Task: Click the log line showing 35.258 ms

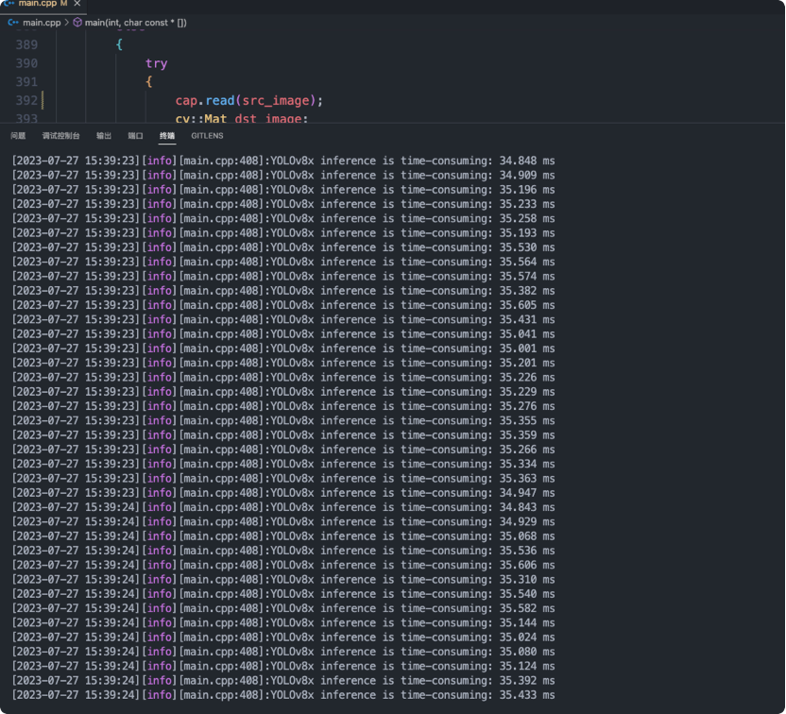Action: point(283,219)
